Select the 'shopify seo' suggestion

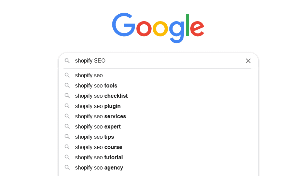coord(158,75)
